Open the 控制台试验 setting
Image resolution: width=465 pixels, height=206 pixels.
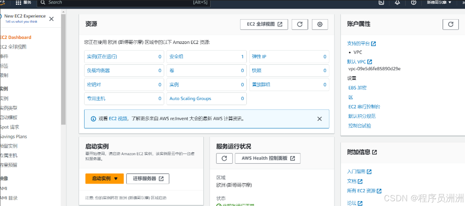pos(360,126)
